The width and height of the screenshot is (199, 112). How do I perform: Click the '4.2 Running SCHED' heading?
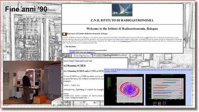74,66
